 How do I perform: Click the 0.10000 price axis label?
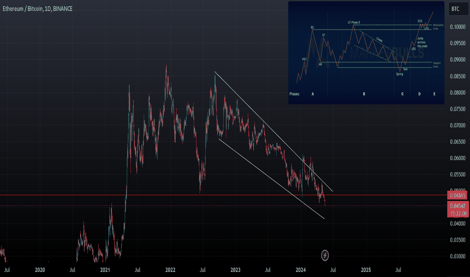coord(457,27)
